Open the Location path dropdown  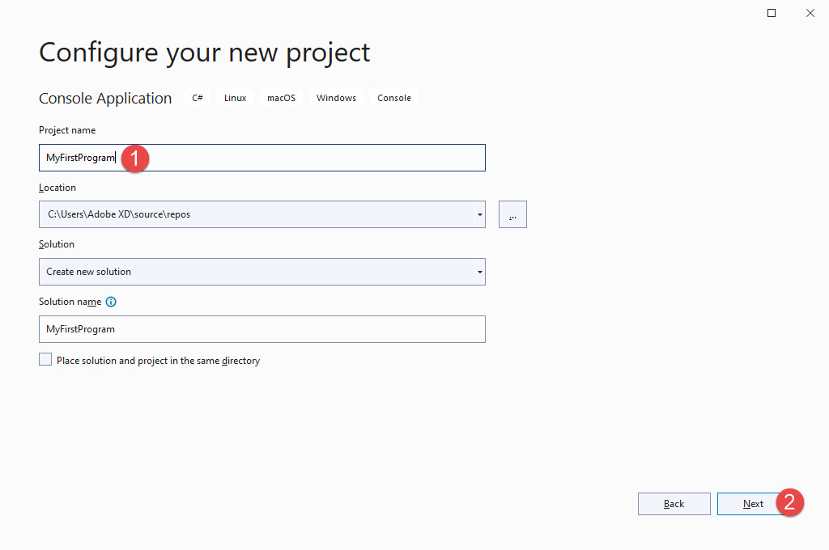coord(479,214)
